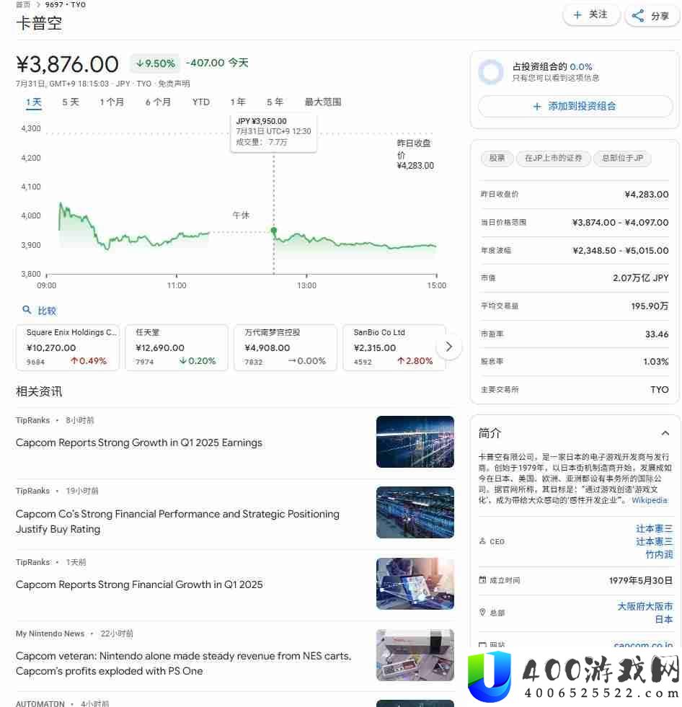Show next comparison stocks with arrow
The image size is (682, 707).
(449, 346)
